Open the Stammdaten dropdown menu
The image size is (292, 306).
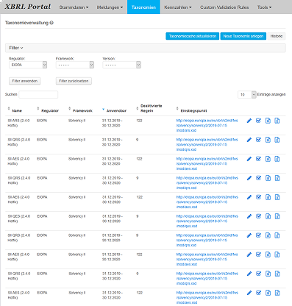tap(74, 7)
